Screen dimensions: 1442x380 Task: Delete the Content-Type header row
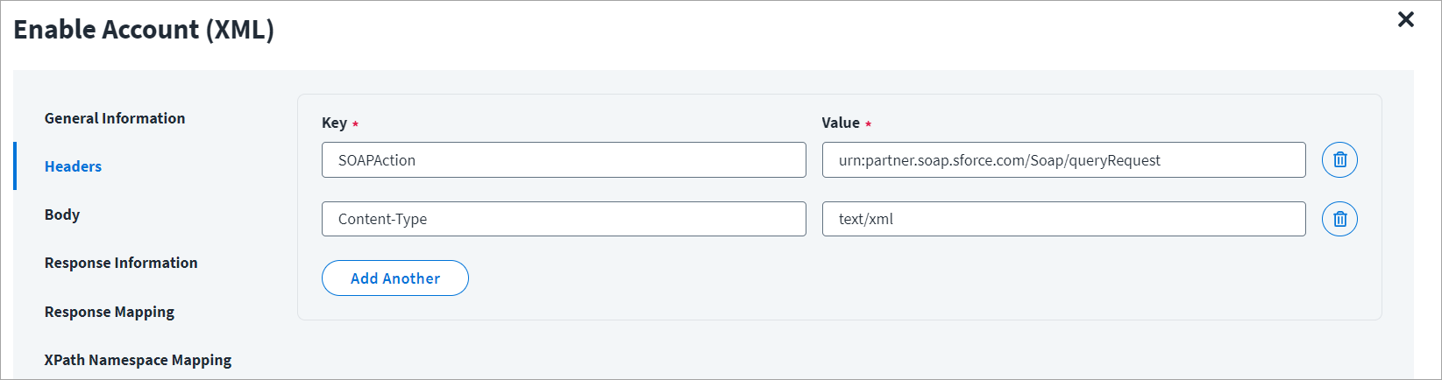click(1339, 219)
